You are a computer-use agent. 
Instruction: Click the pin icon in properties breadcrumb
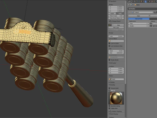pos(129,5)
